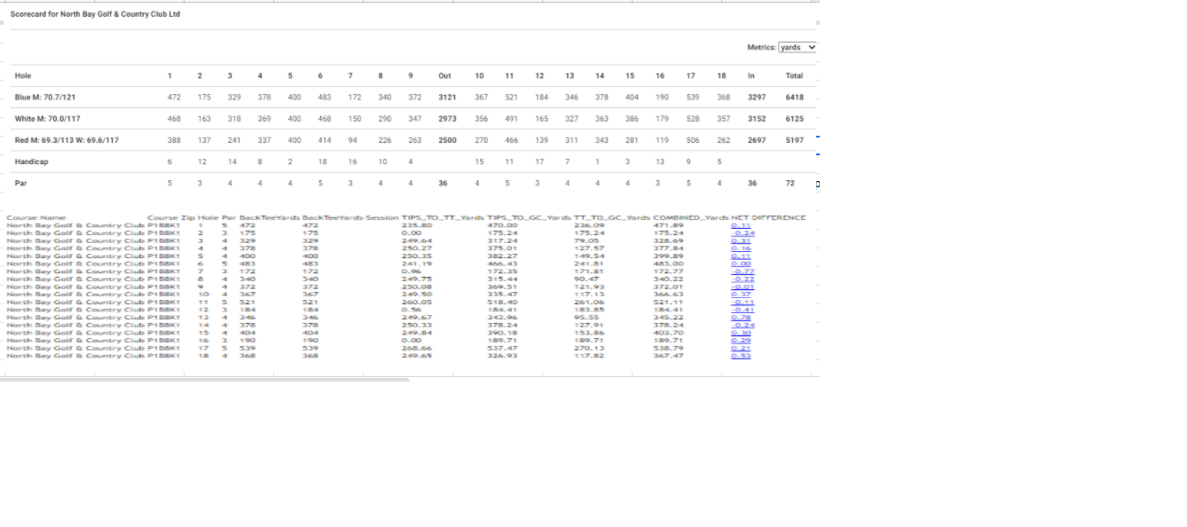
Task: Select the 'Out' column header
Action: [444, 75]
